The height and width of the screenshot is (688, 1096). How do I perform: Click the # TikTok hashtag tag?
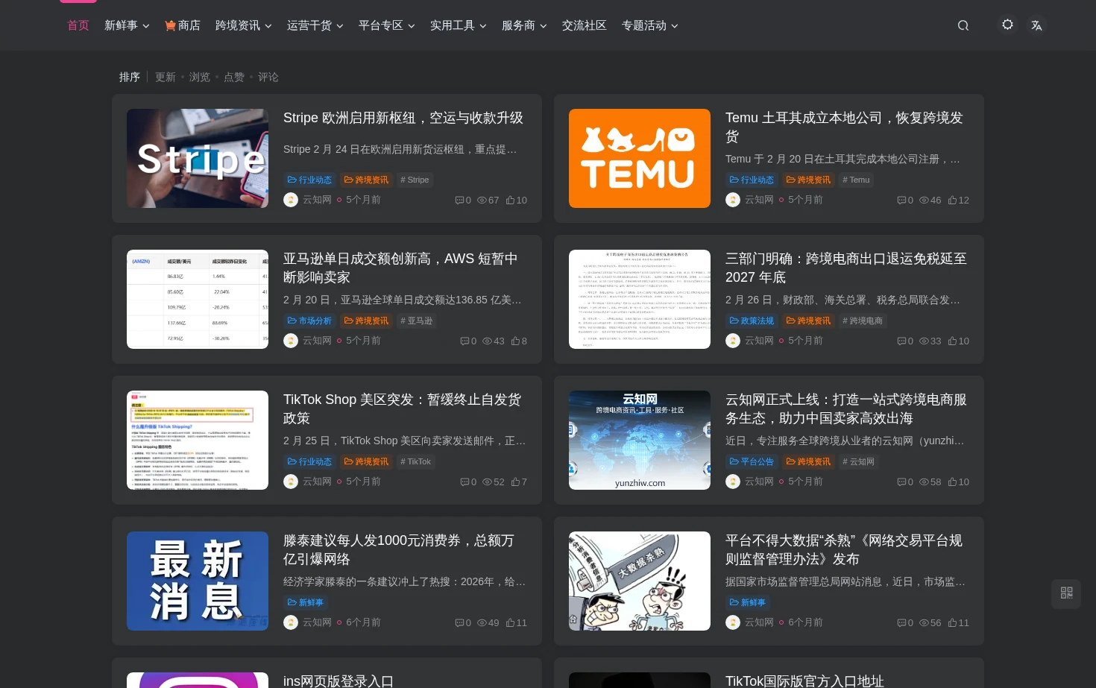coord(415,461)
